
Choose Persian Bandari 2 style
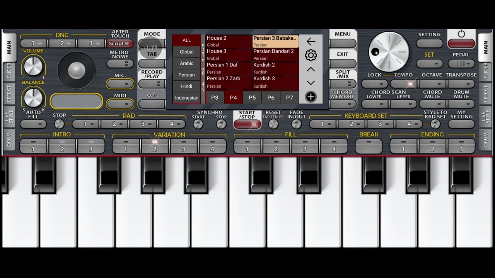tap(276, 54)
